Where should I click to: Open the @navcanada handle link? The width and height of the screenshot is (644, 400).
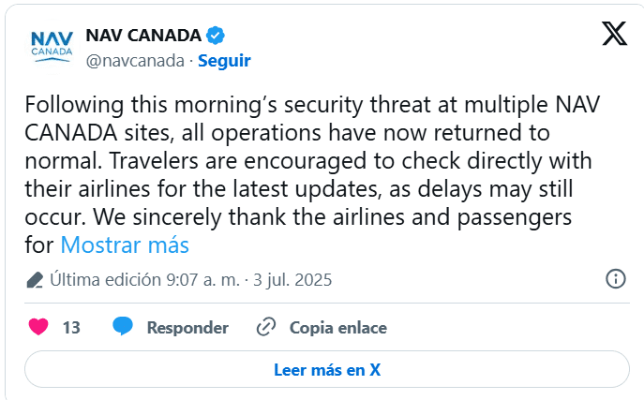(135, 60)
